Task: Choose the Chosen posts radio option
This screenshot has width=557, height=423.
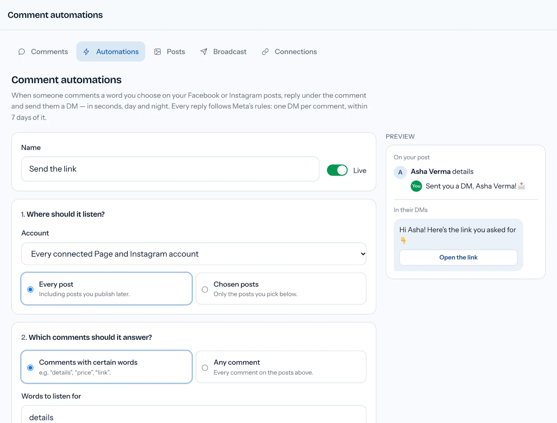Action: [x=281, y=289]
